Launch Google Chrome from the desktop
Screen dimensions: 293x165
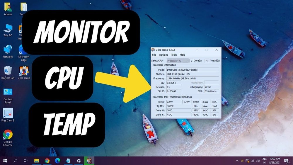pos(8,138)
